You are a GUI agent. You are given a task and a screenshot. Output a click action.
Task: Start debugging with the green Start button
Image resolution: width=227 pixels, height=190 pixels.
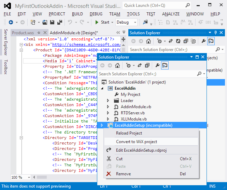click(x=102, y=22)
